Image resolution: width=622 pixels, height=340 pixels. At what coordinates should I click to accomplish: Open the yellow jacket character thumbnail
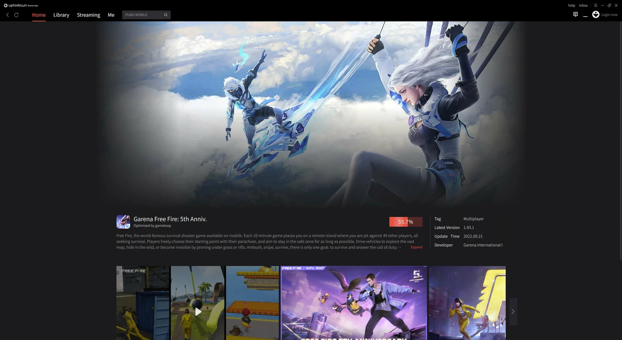[x=467, y=303]
